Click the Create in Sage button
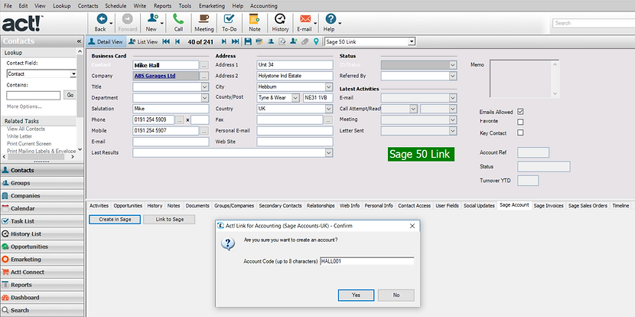635x317 pixels. pyautogui.click(x=115, y=219)
